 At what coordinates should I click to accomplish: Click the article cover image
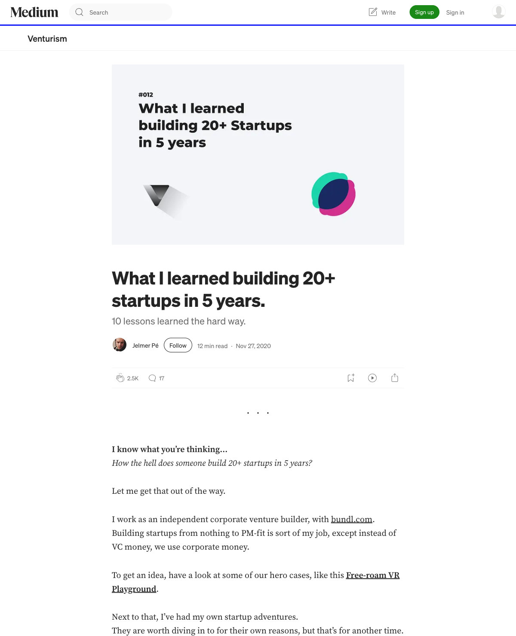click(258, 155)
